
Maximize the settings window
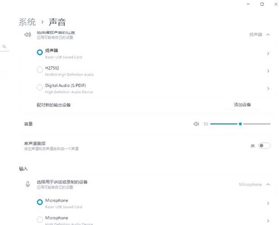pos(262,4)
